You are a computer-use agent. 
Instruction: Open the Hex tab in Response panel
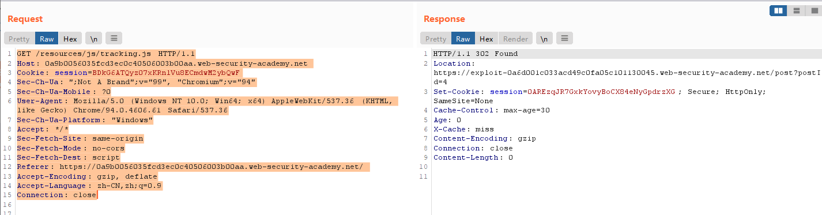click(487, 39)
